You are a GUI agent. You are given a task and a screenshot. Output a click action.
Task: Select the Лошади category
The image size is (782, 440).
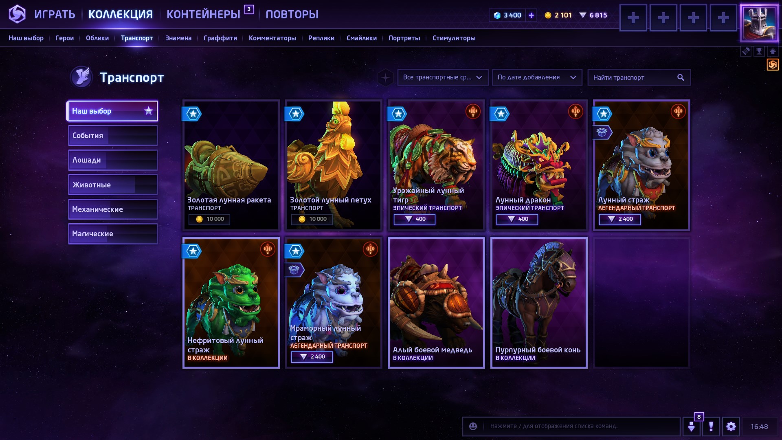(112, 160)
